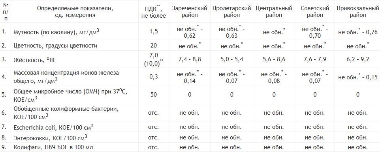This screenshot has width=380, height=152.
Task: Click the Цветность, градусы цветности row label
Action: click(55, 46)
